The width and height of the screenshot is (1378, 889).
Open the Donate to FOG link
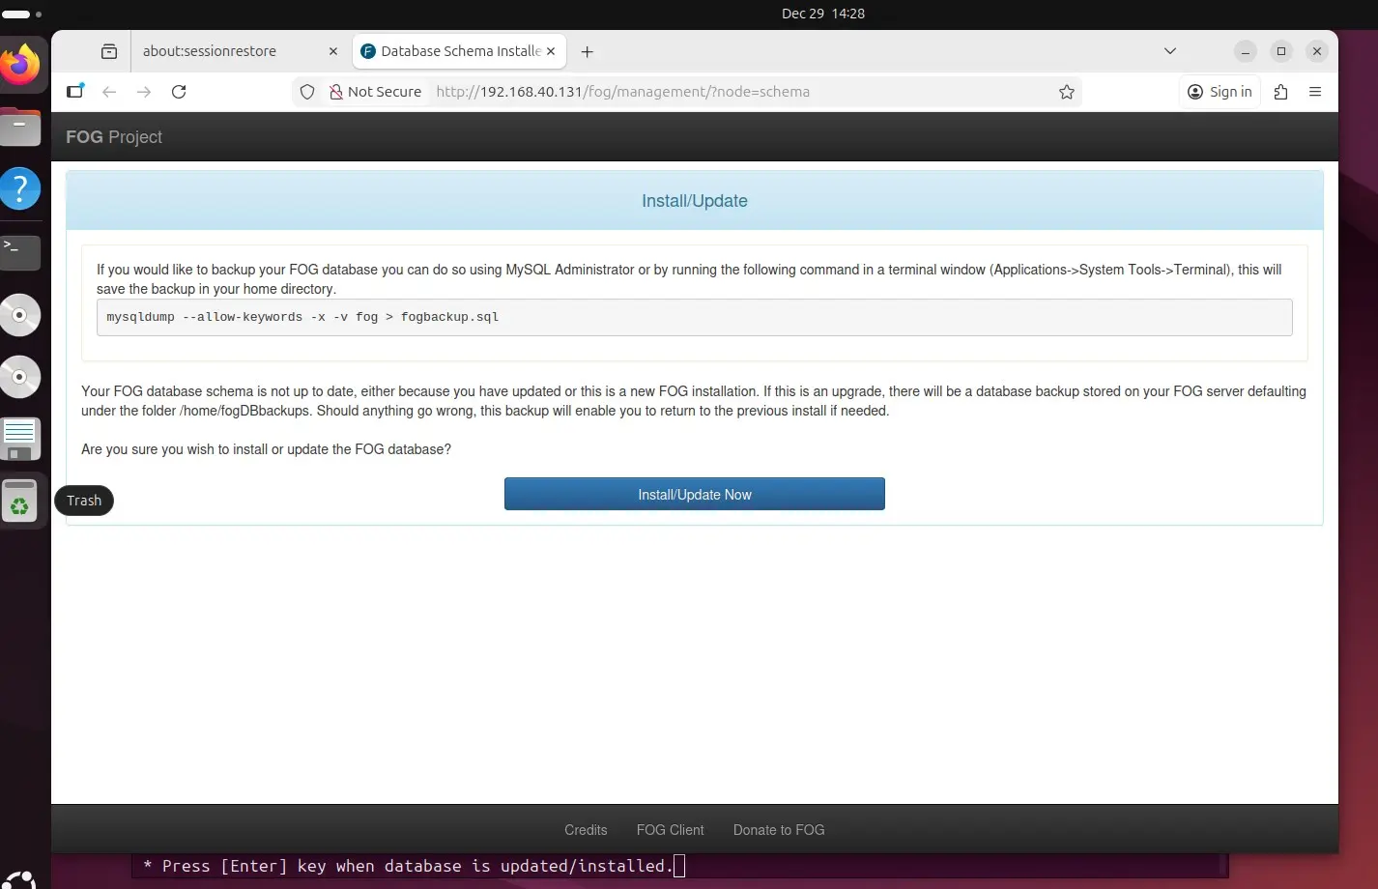pyautogui.click(x=779, y=830)
